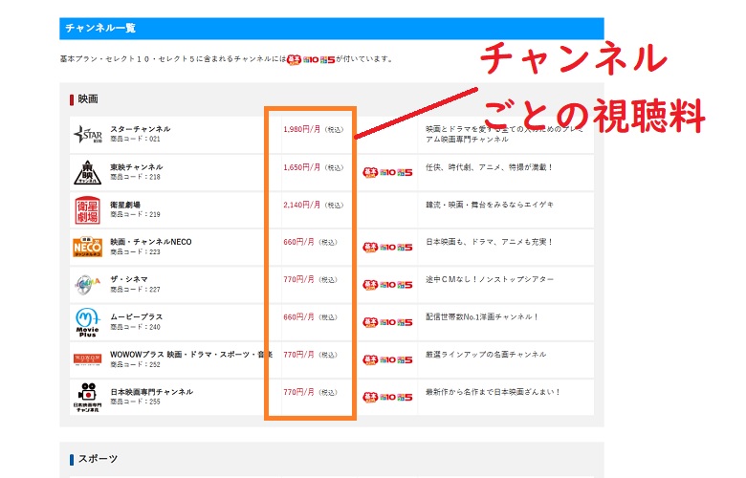746x478 pixels.
Task: Open the ムービープラス channel name
Action: tap(137, 316)
